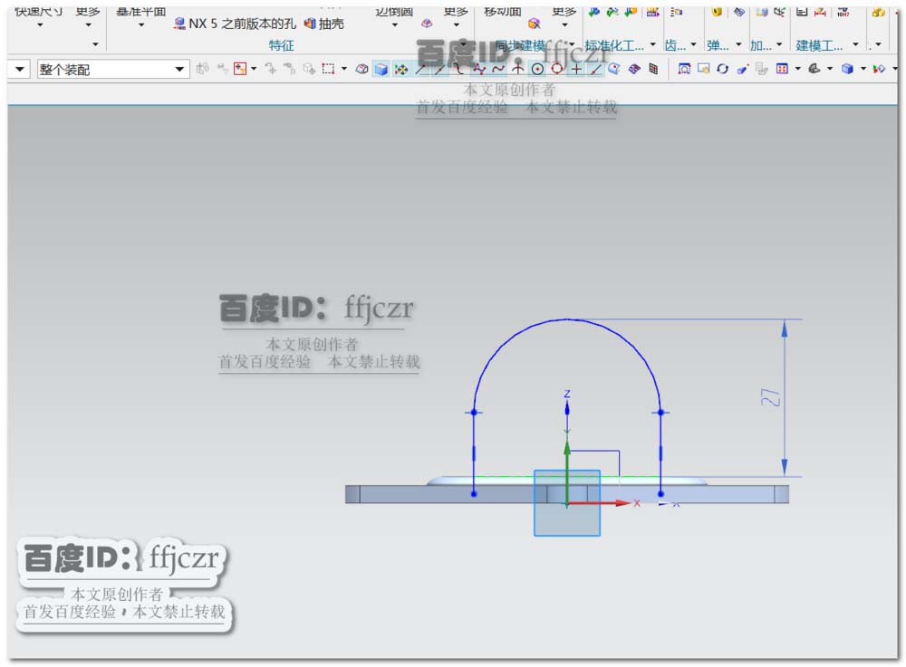Toggle existing point snap plus sign
906x667 pixels.
[x=576, y=70]
